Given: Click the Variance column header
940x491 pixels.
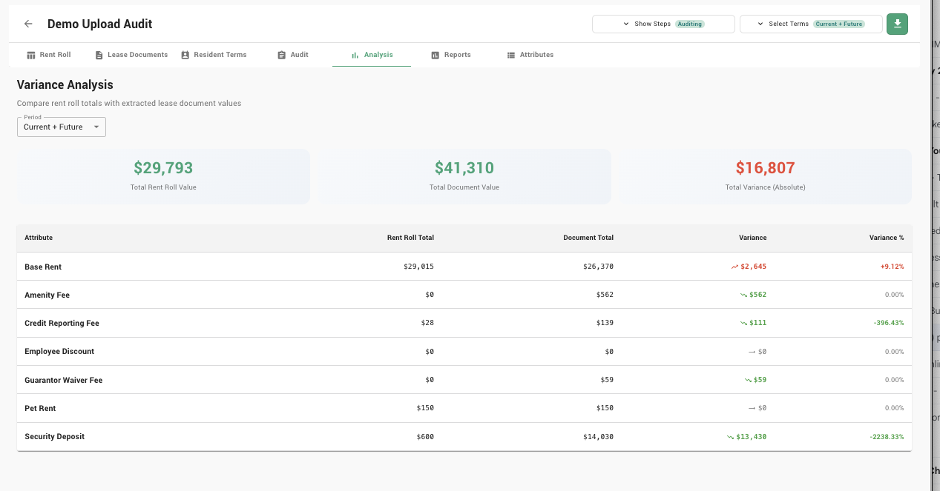Looking at the screenshot, I should coord(752,238).
